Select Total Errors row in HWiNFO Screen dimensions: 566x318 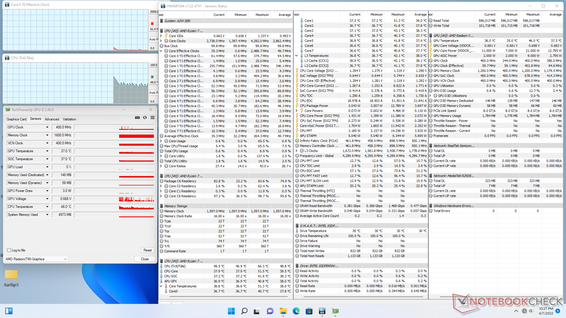pyautogui.click(x=496, y=211)
